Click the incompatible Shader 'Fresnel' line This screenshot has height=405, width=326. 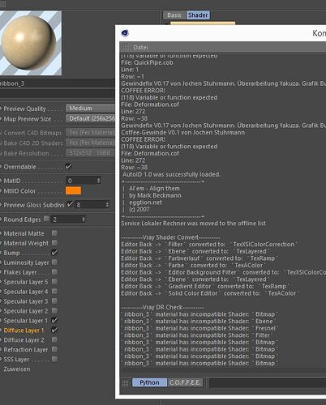tap(199, 328)
